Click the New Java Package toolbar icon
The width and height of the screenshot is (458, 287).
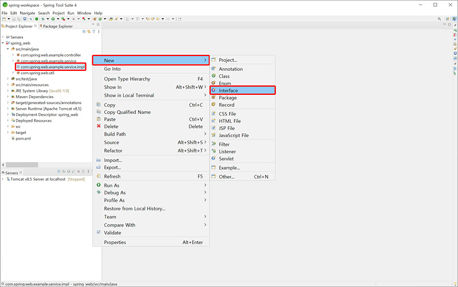(x=95, y=19)
